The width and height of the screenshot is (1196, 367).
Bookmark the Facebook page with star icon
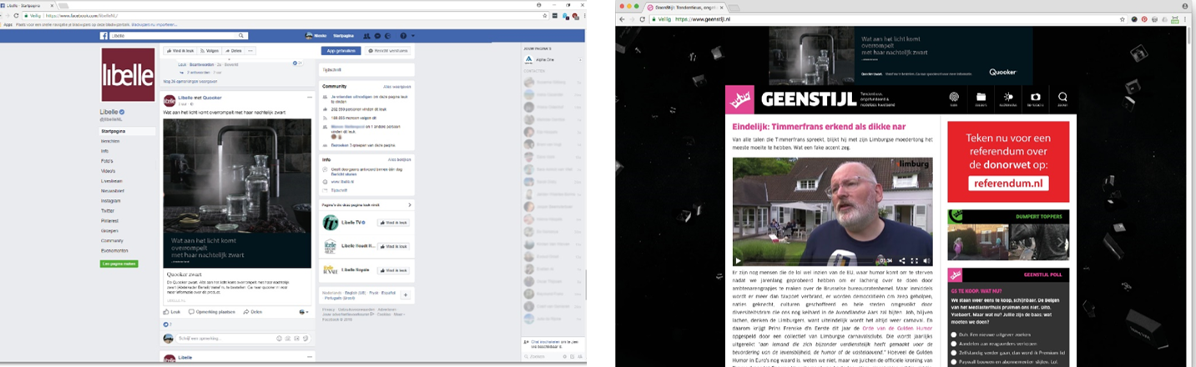pos(545,15)
